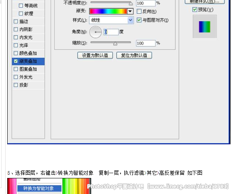Click the 缩放 scale slider handle
The width and height of the screenshot is (251, 194).
(115, 44)
